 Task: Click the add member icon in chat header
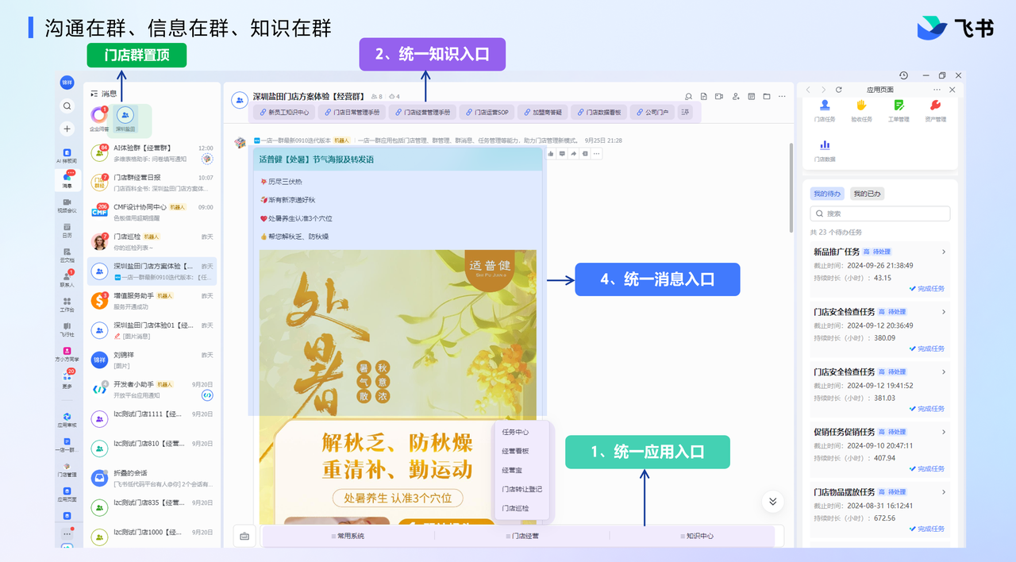pos(735,97)
